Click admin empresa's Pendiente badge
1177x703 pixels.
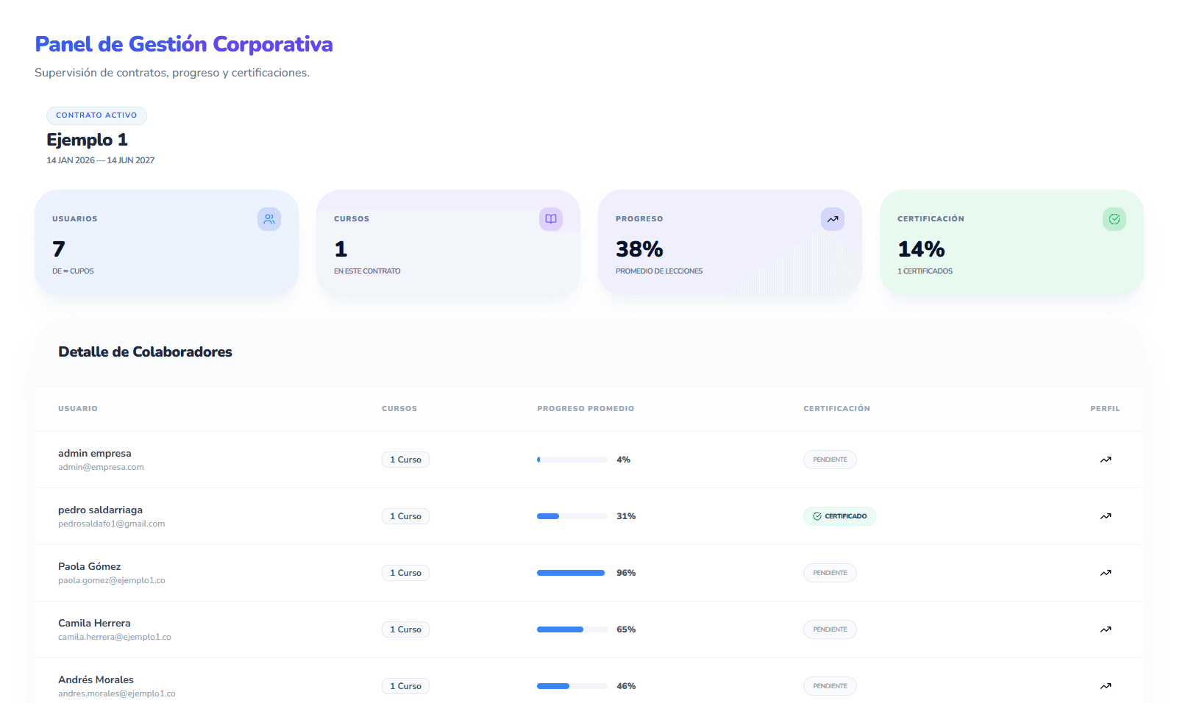pyautogui.click(x=830, y=460)
